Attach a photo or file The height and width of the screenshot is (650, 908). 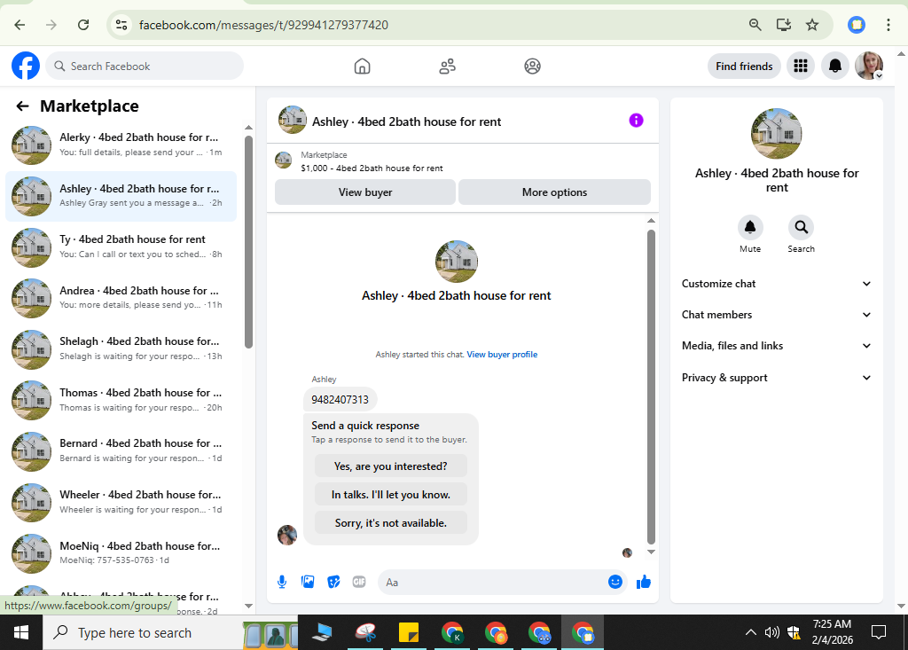click(x=308, y=582)
